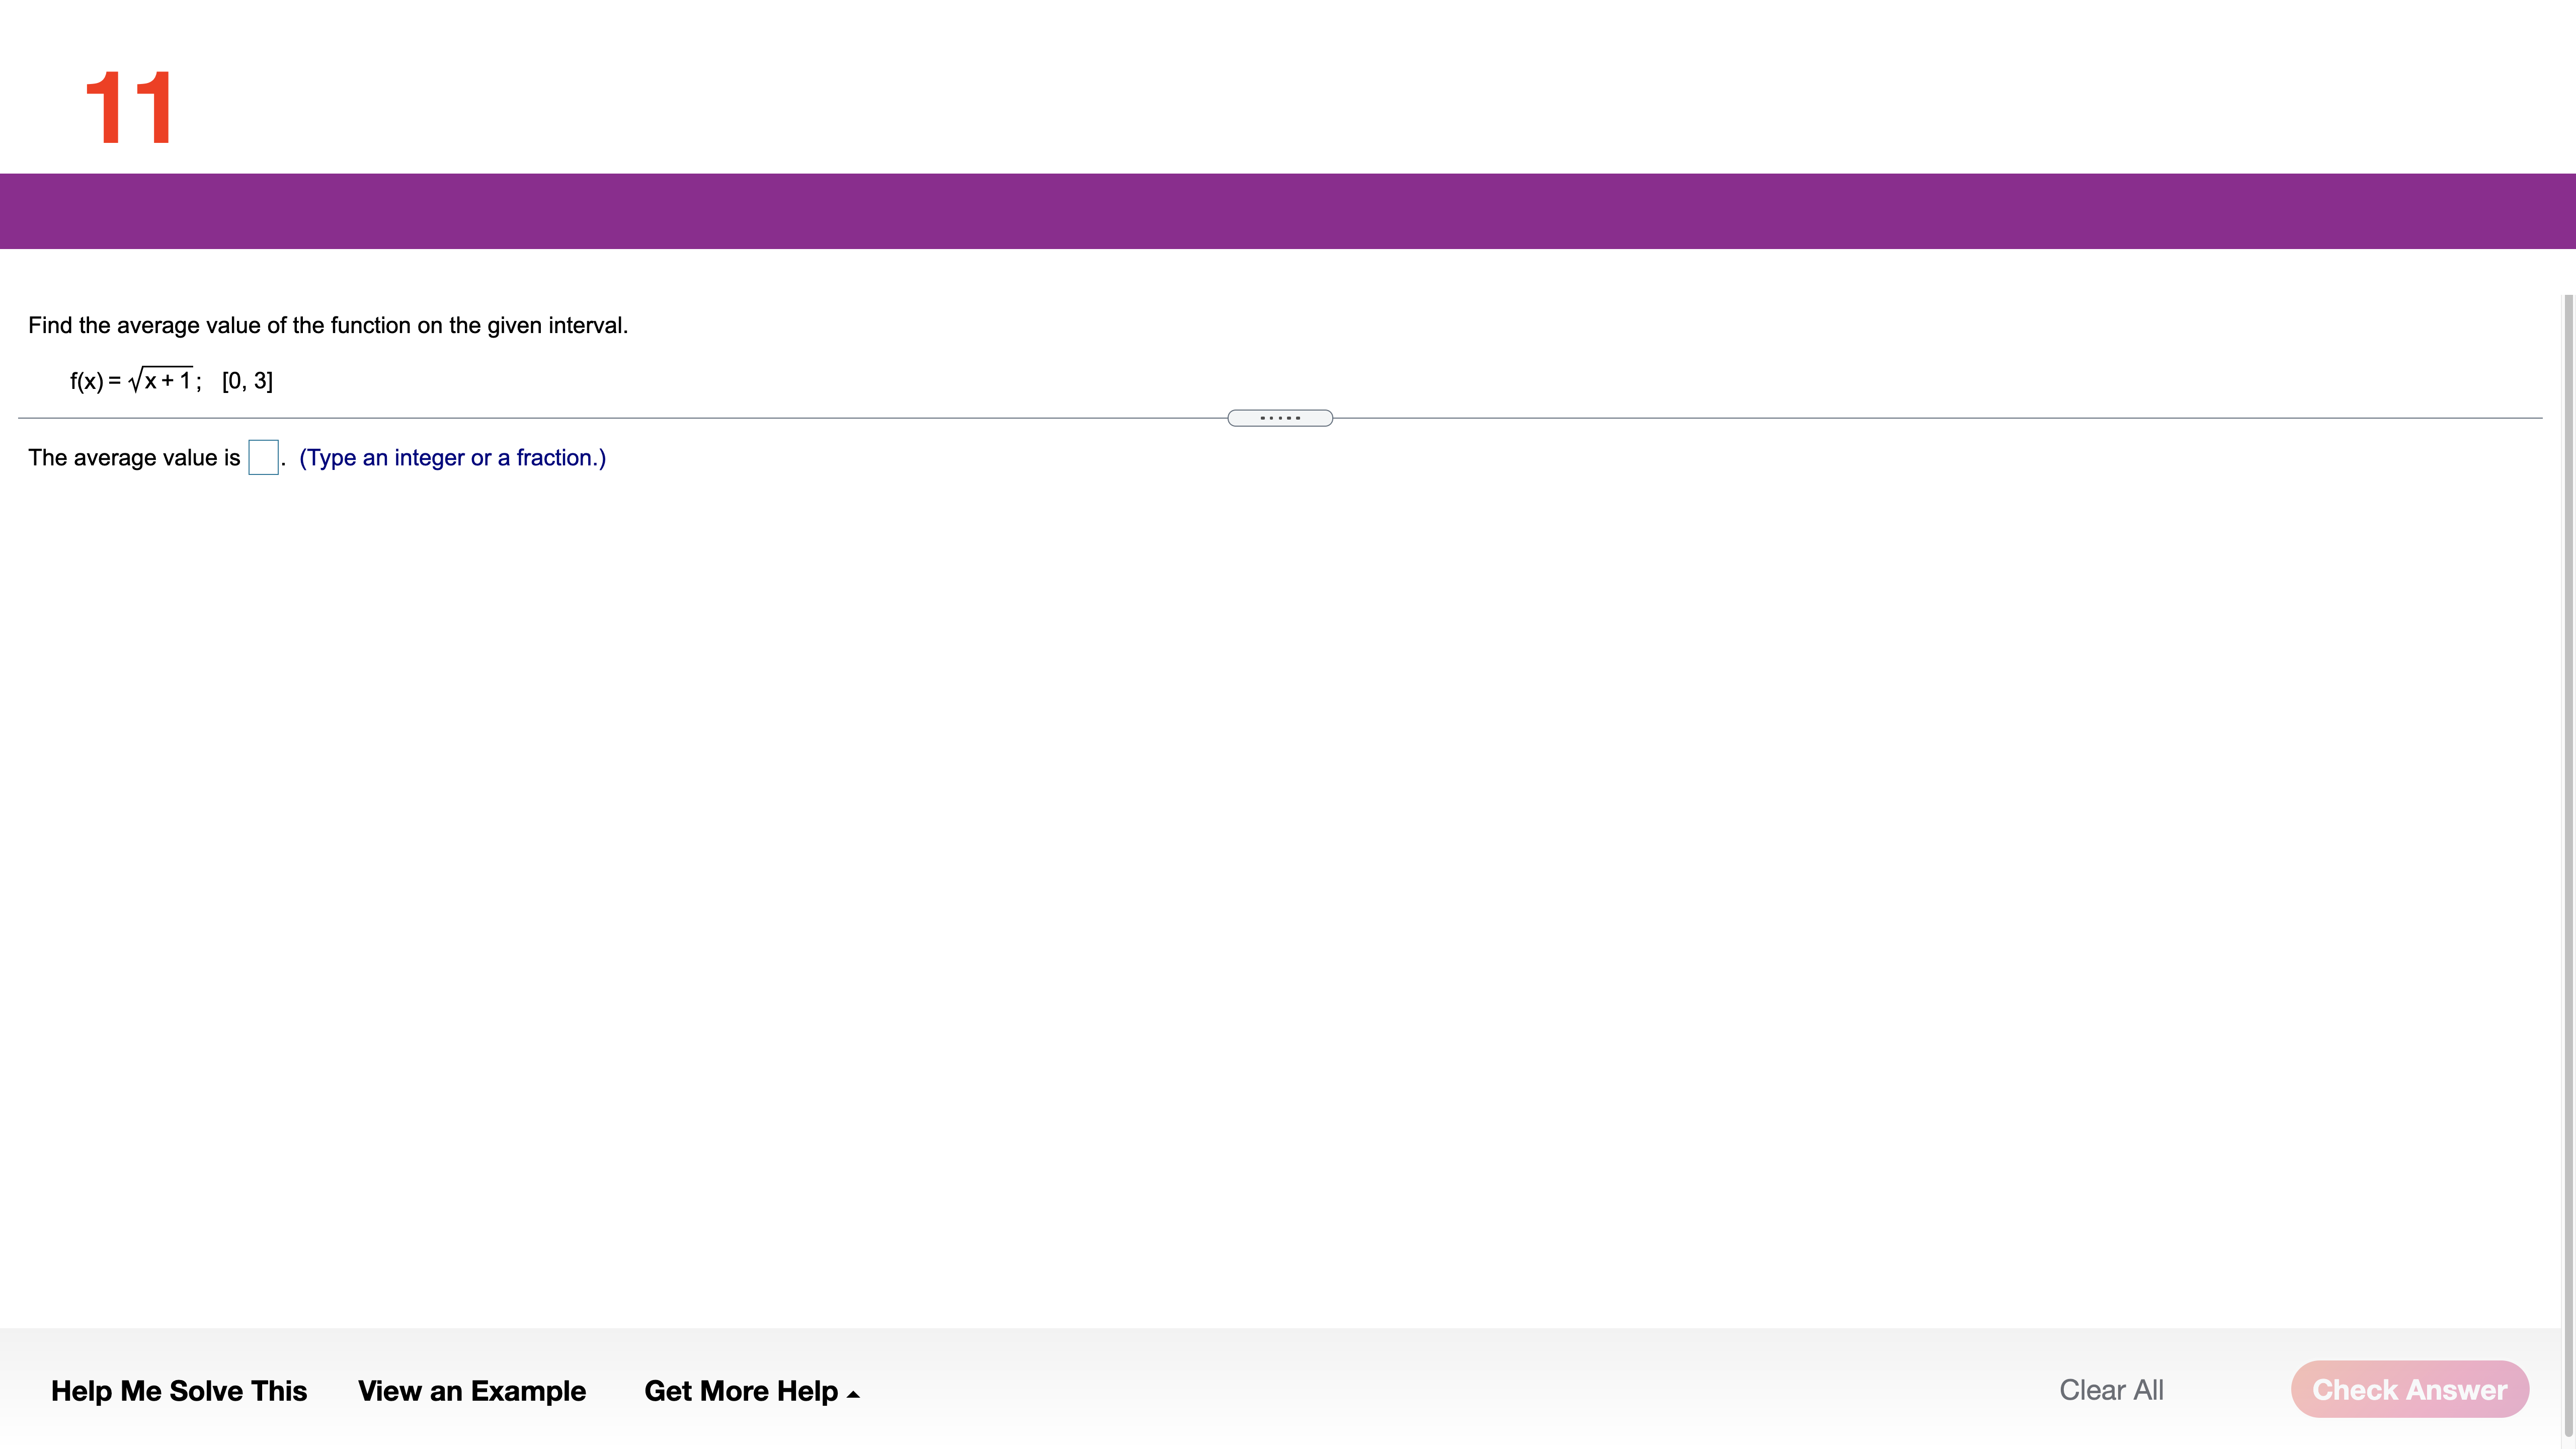Open View an Example

471,1391
